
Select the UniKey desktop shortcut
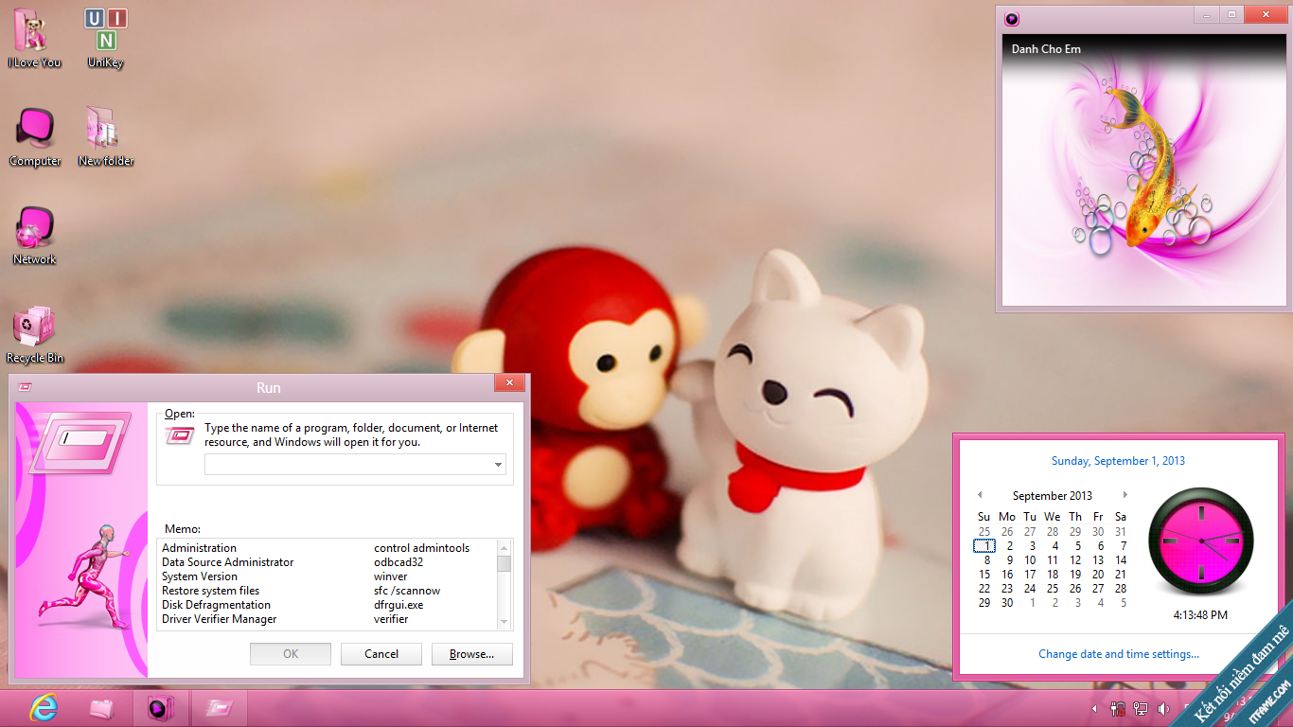pyautogui.click(x=106, y=38)
